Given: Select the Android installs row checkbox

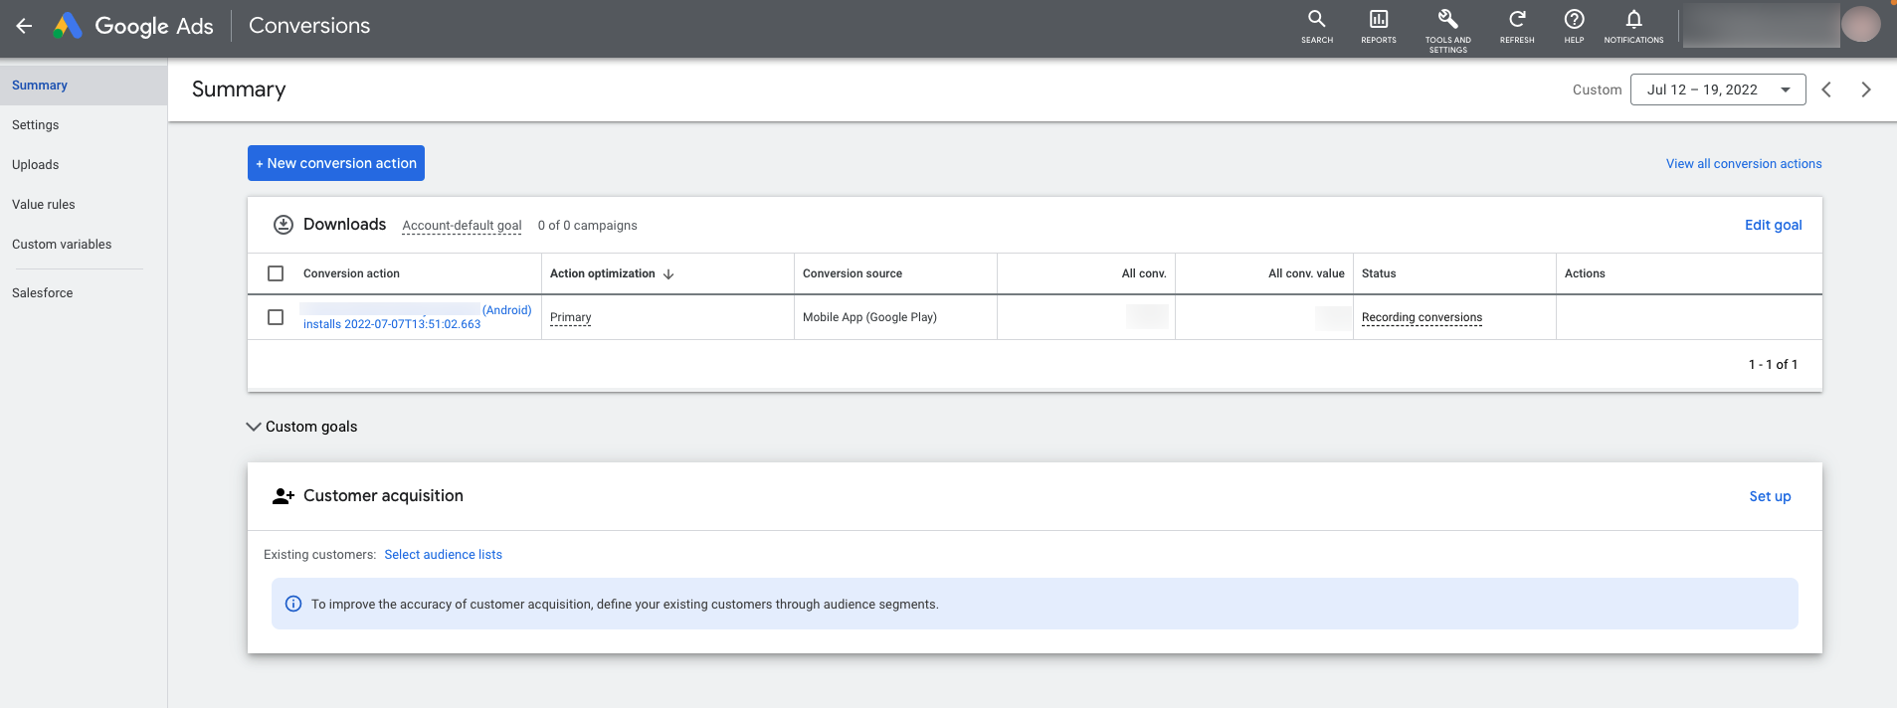Looking at the screenshot, I should (x=276, y=317).
